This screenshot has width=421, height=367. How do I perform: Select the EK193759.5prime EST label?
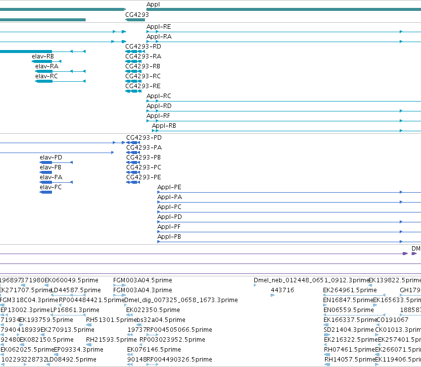tap(46, 320)
